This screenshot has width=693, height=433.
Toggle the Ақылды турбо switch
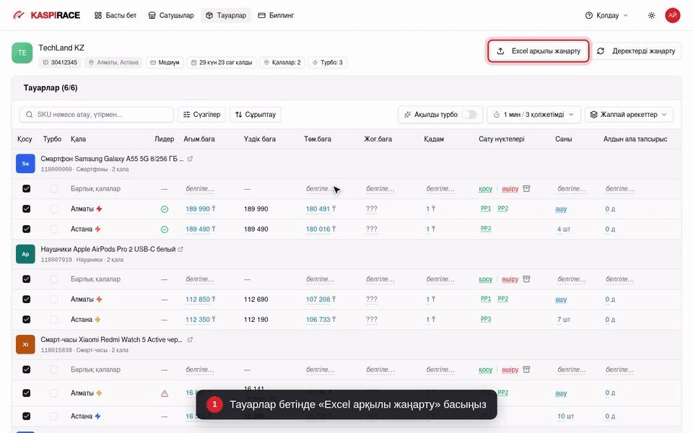[x=469, y=115]
